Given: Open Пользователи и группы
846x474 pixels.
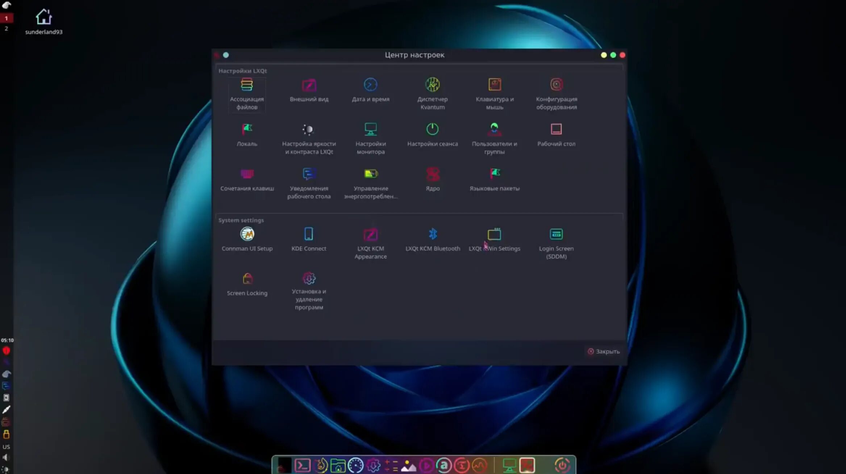Looking at the screenshot, I should [495, 139].
